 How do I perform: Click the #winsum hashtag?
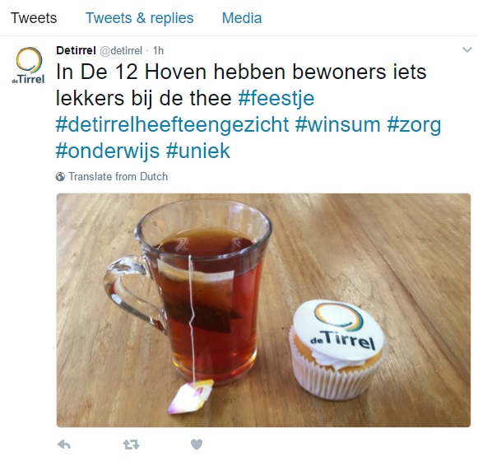[x=338, y=124]
